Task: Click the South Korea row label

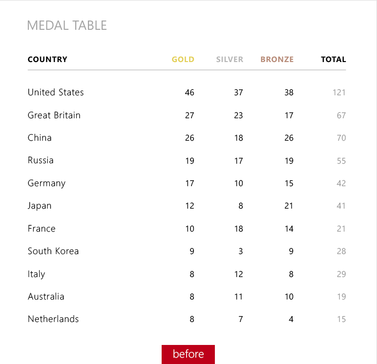Action: click(53, 251)
